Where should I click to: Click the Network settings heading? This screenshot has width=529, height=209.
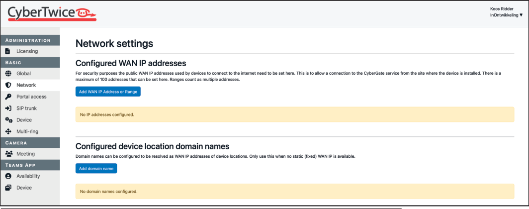pyautogui.click(x=114, y=44)
